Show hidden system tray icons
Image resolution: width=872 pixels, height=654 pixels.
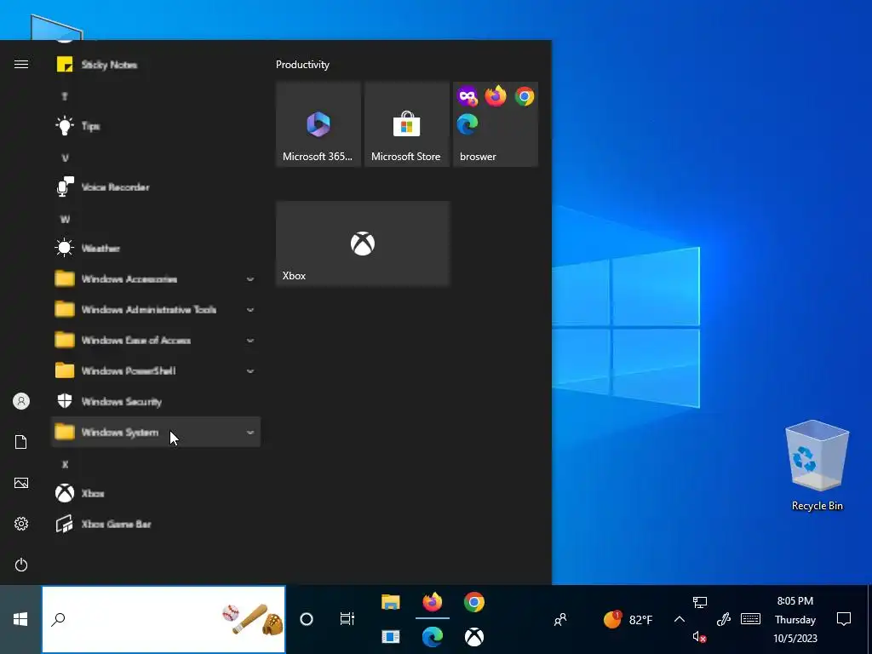coord(679,619)
